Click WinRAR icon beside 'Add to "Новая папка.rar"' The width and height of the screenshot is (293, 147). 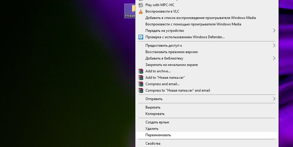[x=141, y=78]
